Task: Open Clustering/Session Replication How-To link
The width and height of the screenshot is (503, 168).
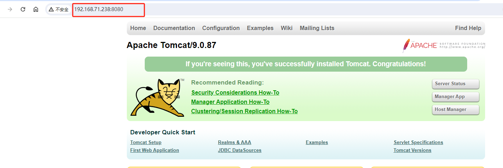Action: 244,111
